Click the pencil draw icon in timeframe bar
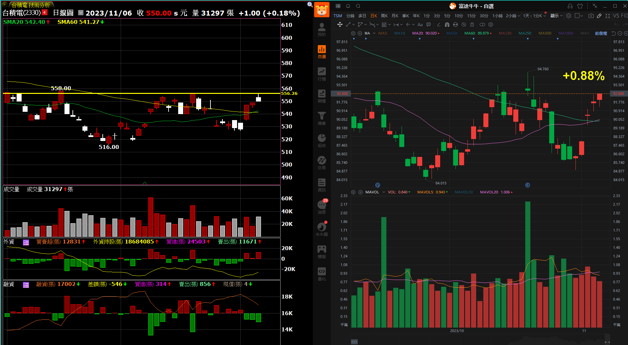Screen dimensions: 628x345 [x=599, y=16]
